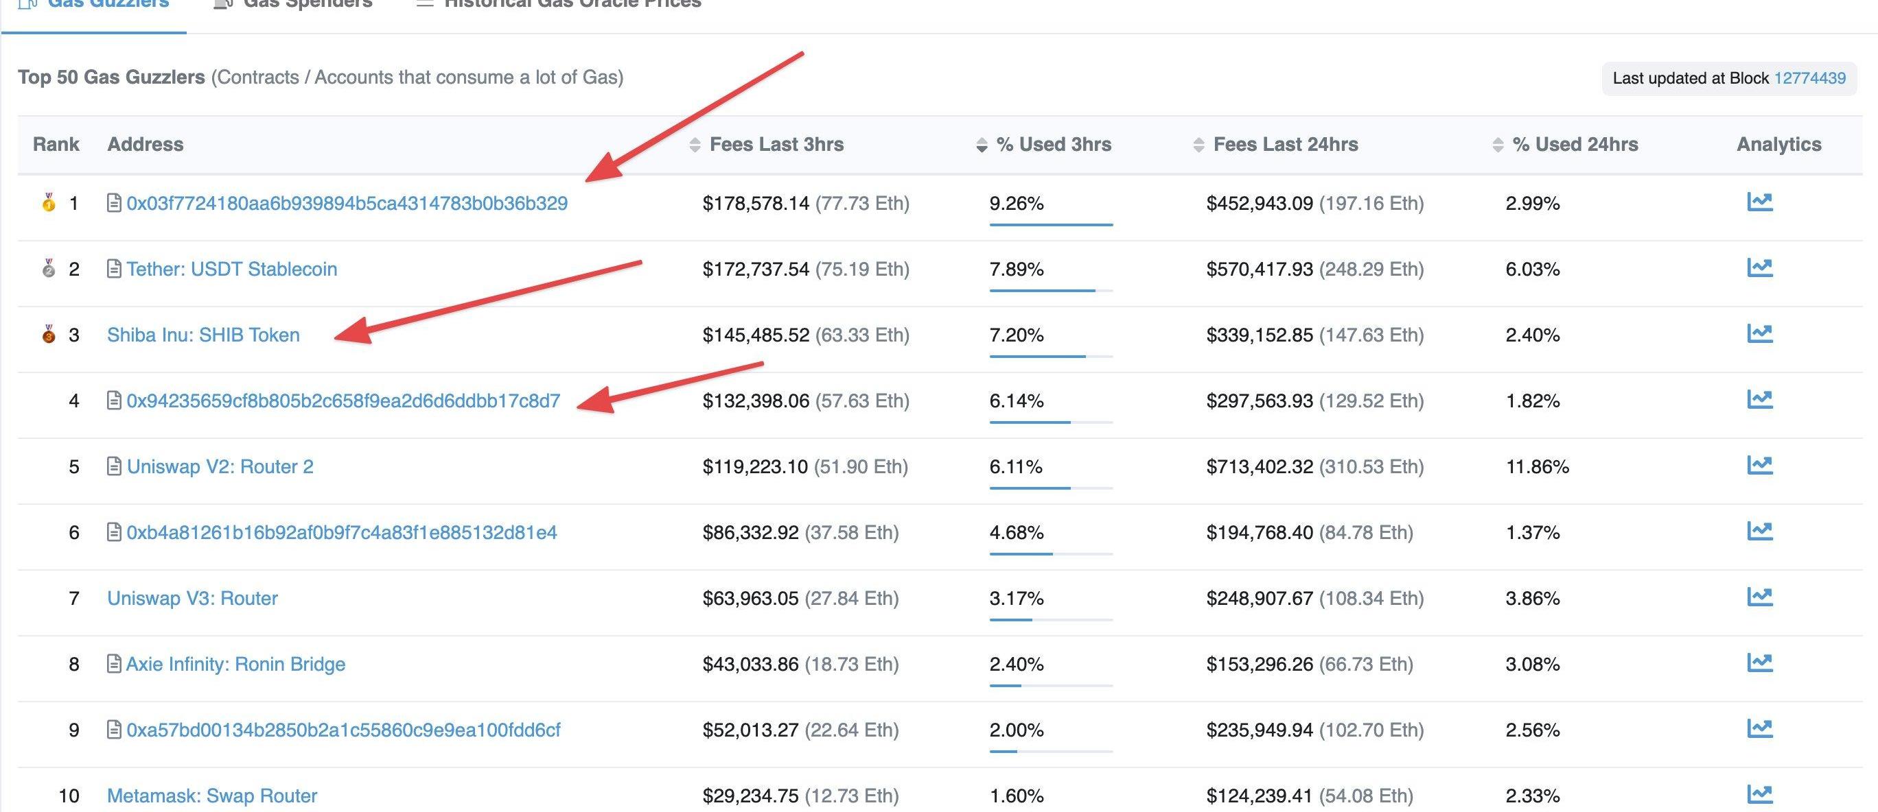Open address 0x94235659cf8b805b2c658f9ea2d6d6ddbb17c8d7
Image resolution: width=1878 pixels, height=812 pixels.
pos(343,401)
